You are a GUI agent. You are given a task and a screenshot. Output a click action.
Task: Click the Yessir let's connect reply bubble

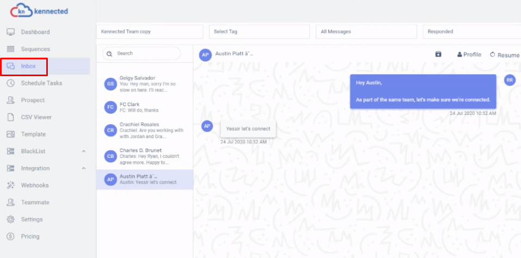[248, 128]
